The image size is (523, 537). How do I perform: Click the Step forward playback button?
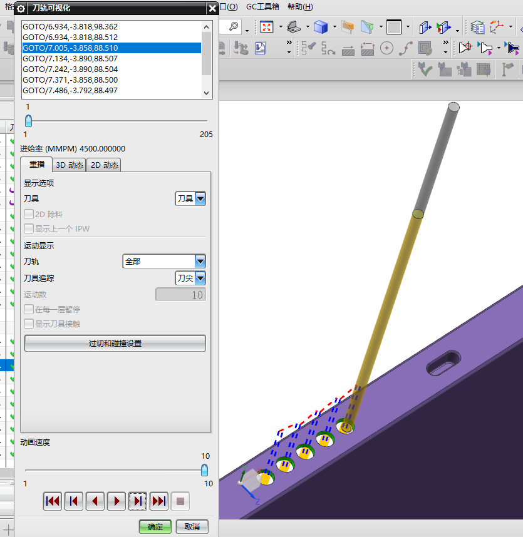click(x=138, y=501)
